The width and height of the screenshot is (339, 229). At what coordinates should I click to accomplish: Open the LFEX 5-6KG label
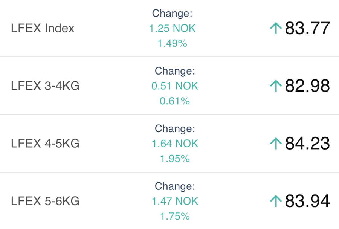click(x=45, y=201)
